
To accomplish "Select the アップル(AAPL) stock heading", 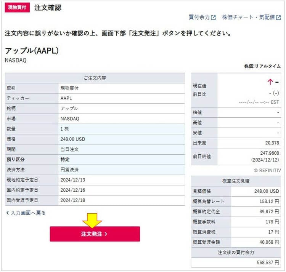I will (x=32, y=51).
